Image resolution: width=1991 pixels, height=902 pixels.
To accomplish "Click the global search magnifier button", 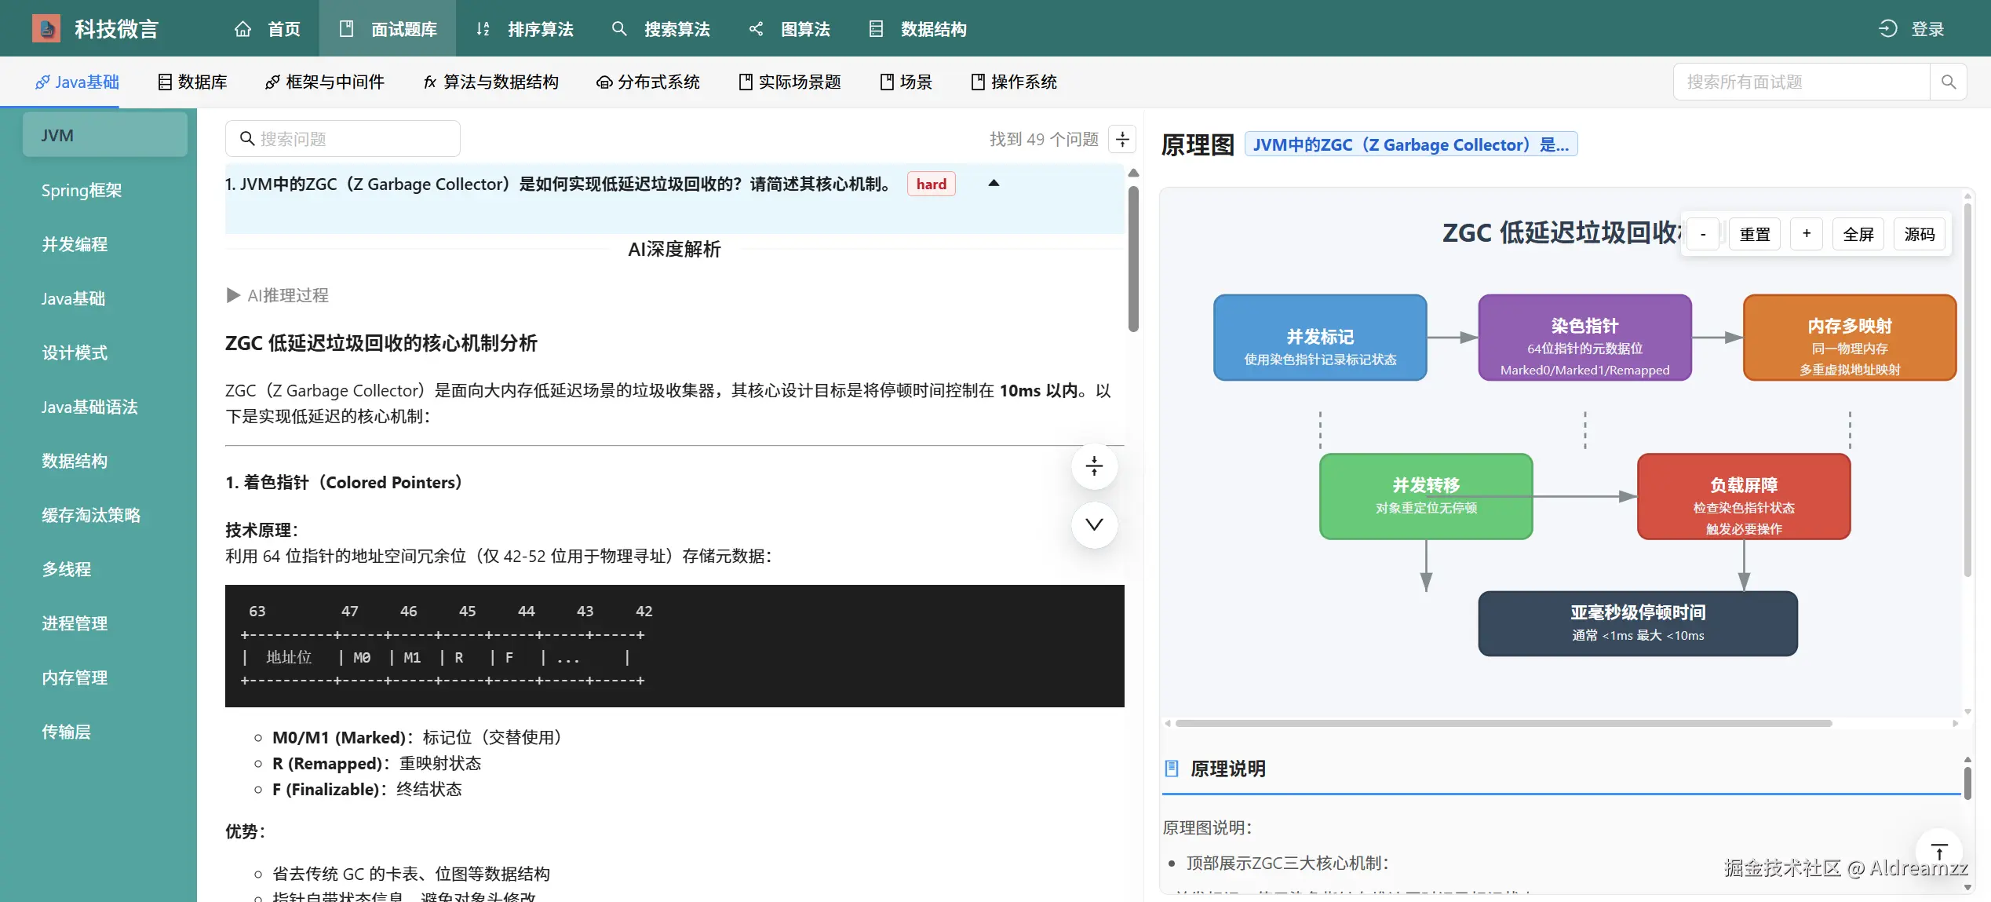I will coord(1948,82).
